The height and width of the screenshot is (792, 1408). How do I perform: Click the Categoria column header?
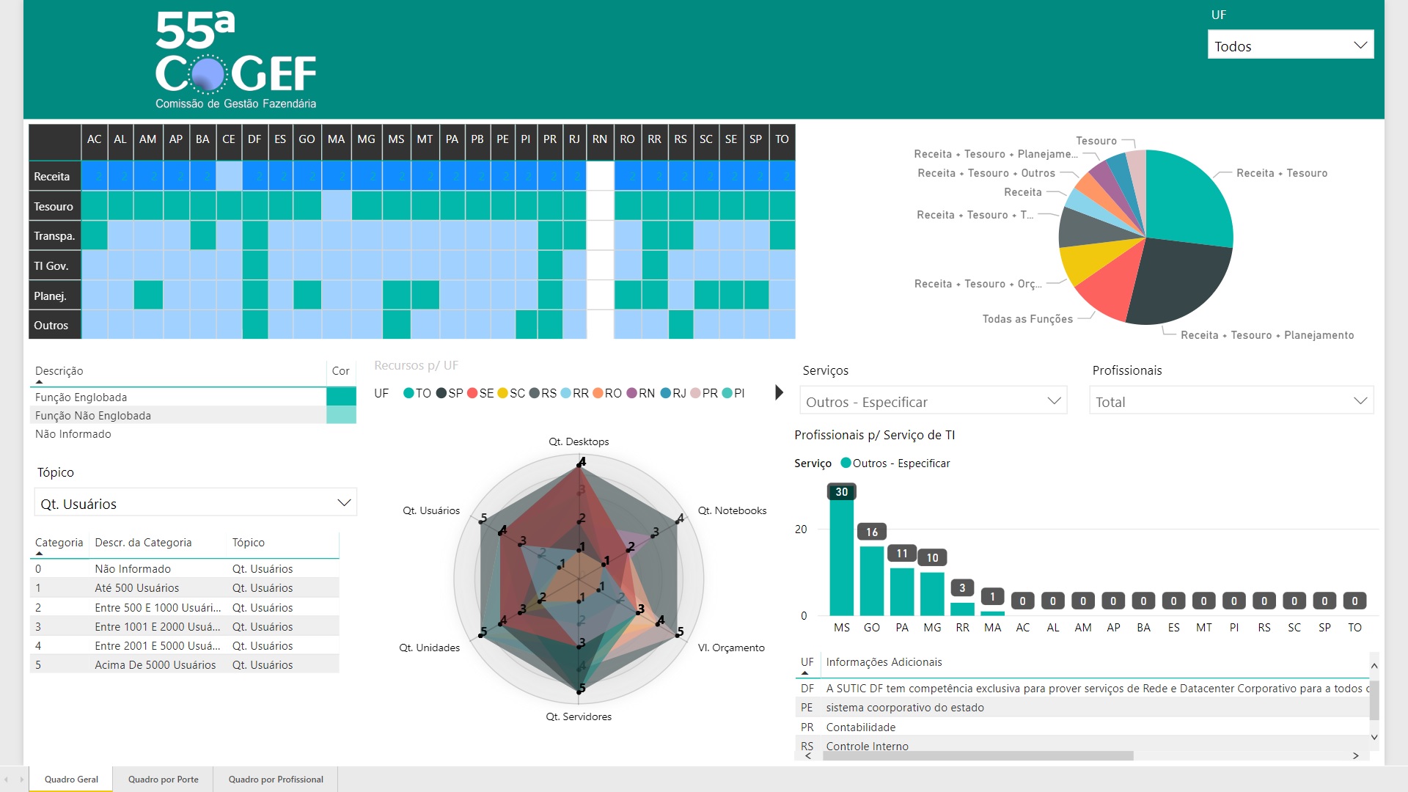(x=59, y=543)
